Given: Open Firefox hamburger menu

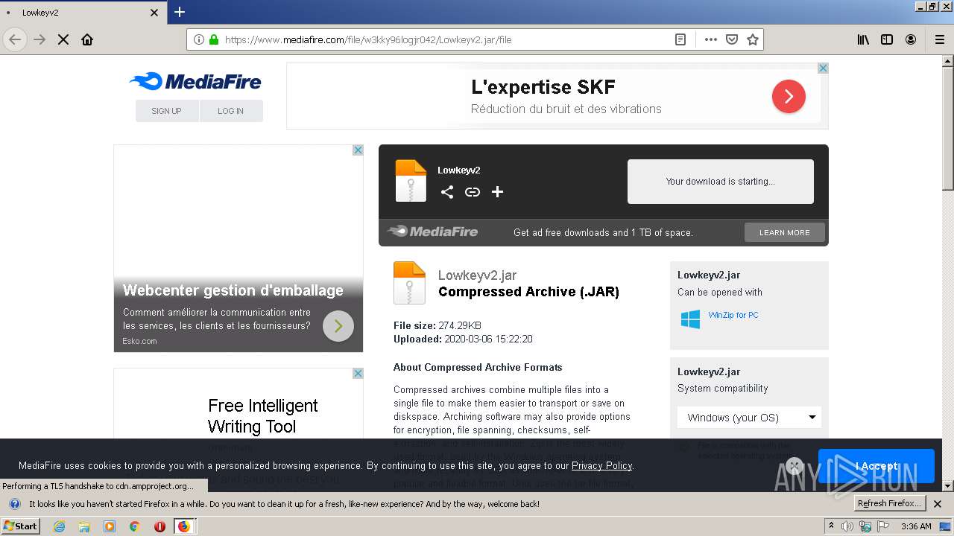Looking at the screenshot, I should (x=939, y=39).
